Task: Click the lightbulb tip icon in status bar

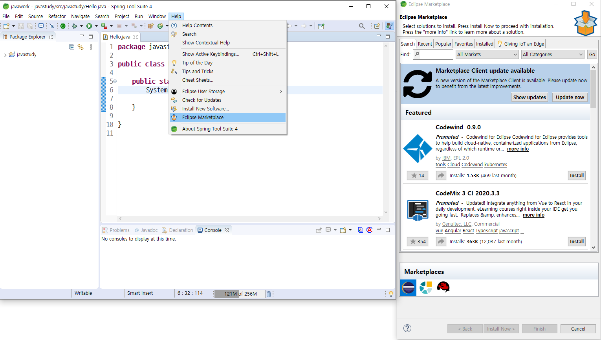Action: tap(391, 294)
